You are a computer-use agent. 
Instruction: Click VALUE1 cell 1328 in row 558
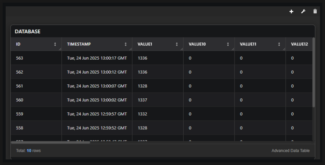(x=158, y=128)
